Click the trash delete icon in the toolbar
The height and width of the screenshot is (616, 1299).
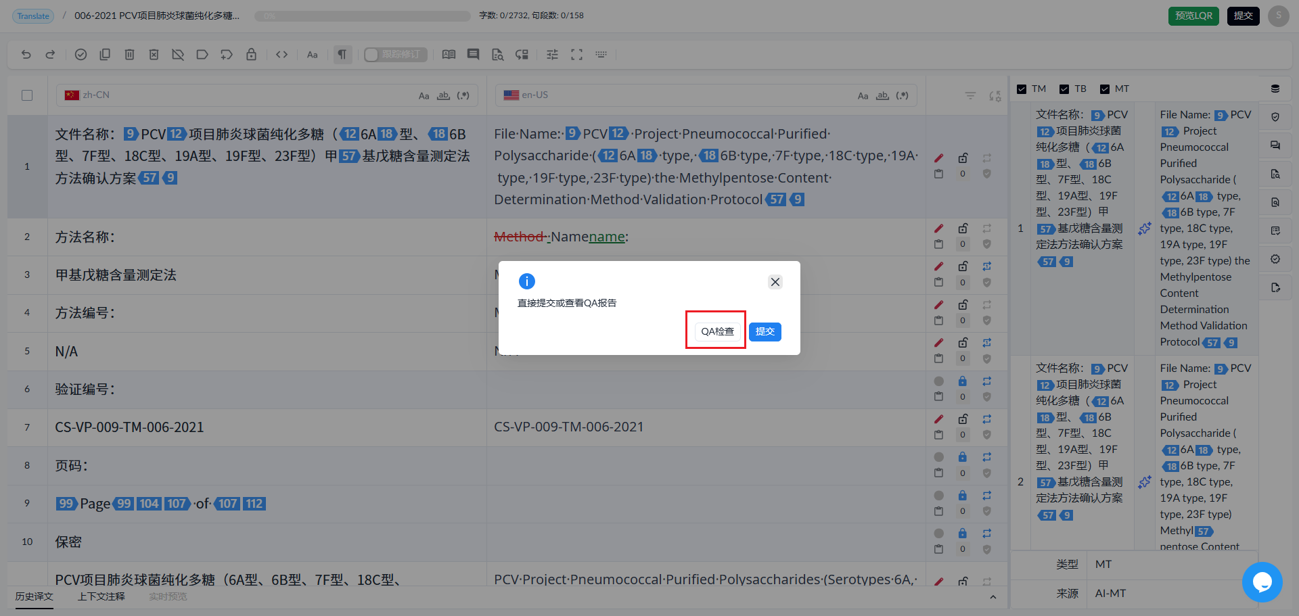[129, 55]
